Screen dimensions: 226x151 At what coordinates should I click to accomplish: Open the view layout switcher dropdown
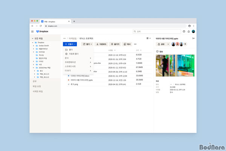click(148, 38)
